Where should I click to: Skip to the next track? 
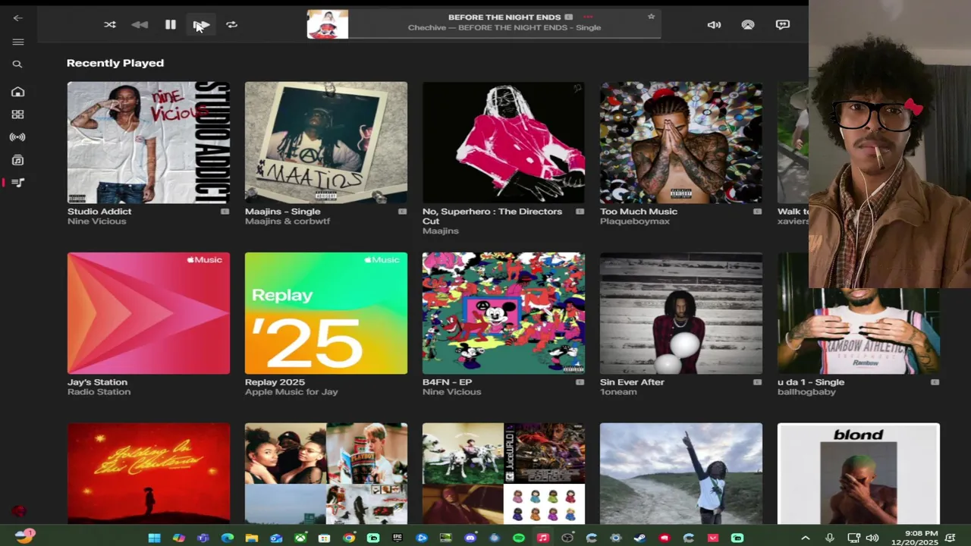click(x=201, y=25)
